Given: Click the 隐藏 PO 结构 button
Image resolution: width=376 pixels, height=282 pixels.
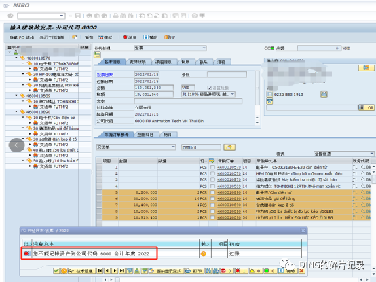Looking at the screenshot, I should point(22,37).
